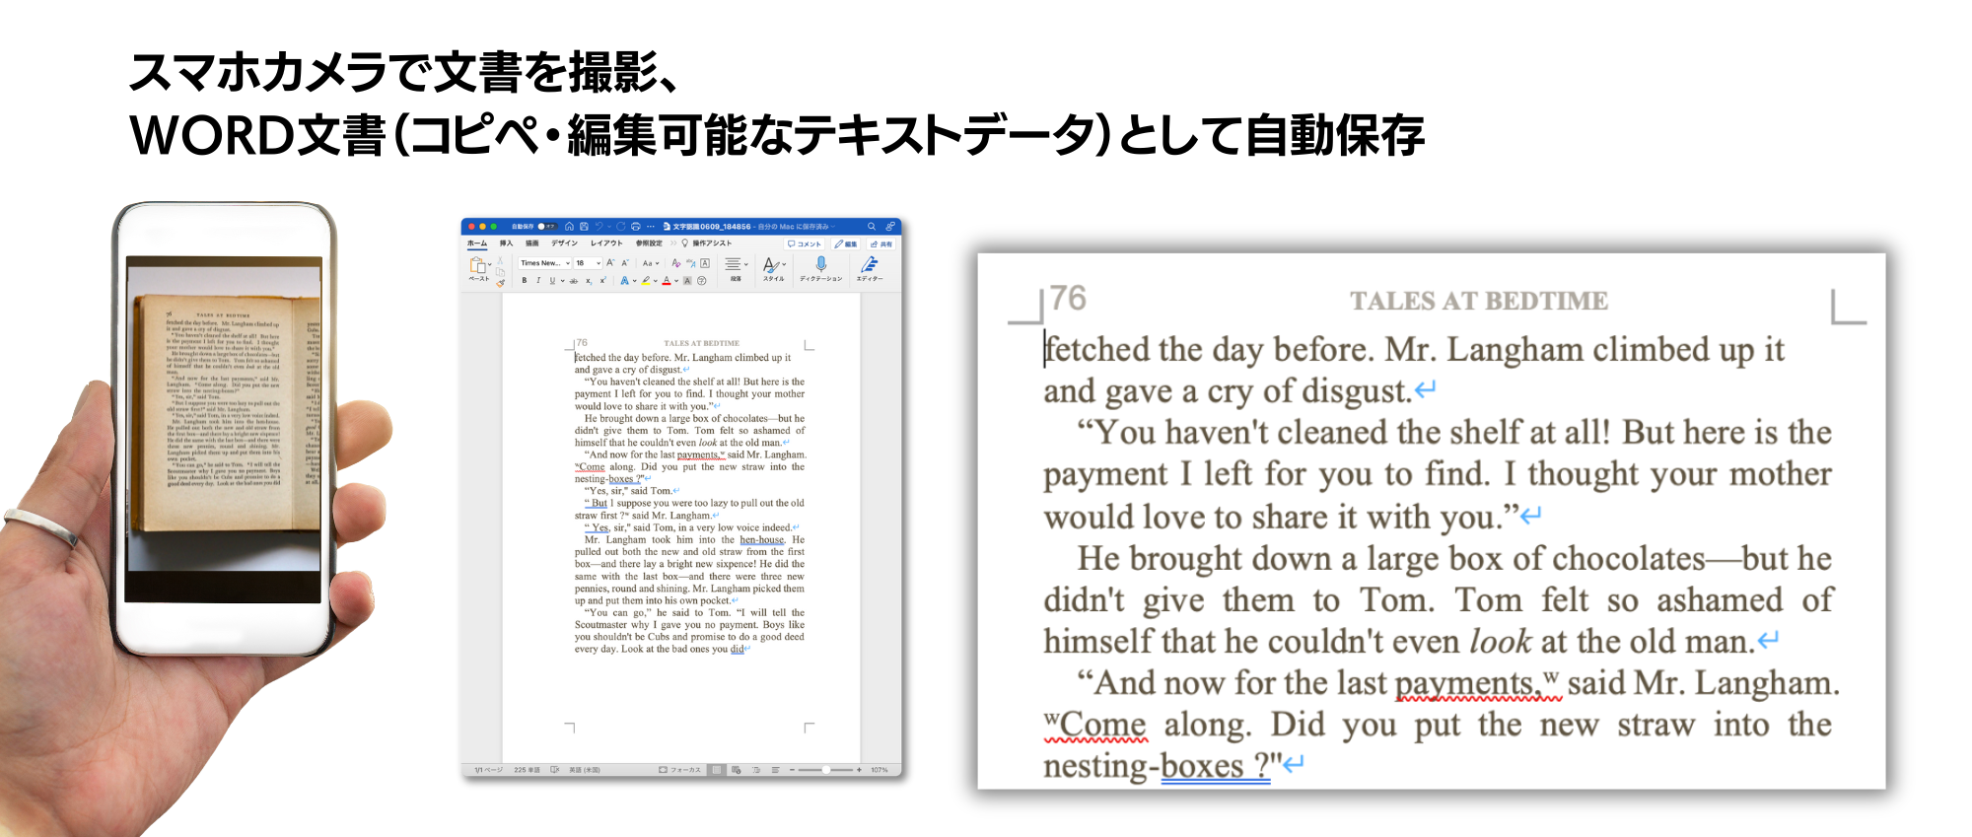The width and height of the screenshot is (1972, 837).
Task: Switch to the 挿入 ribbon tab
Action: 506,244
